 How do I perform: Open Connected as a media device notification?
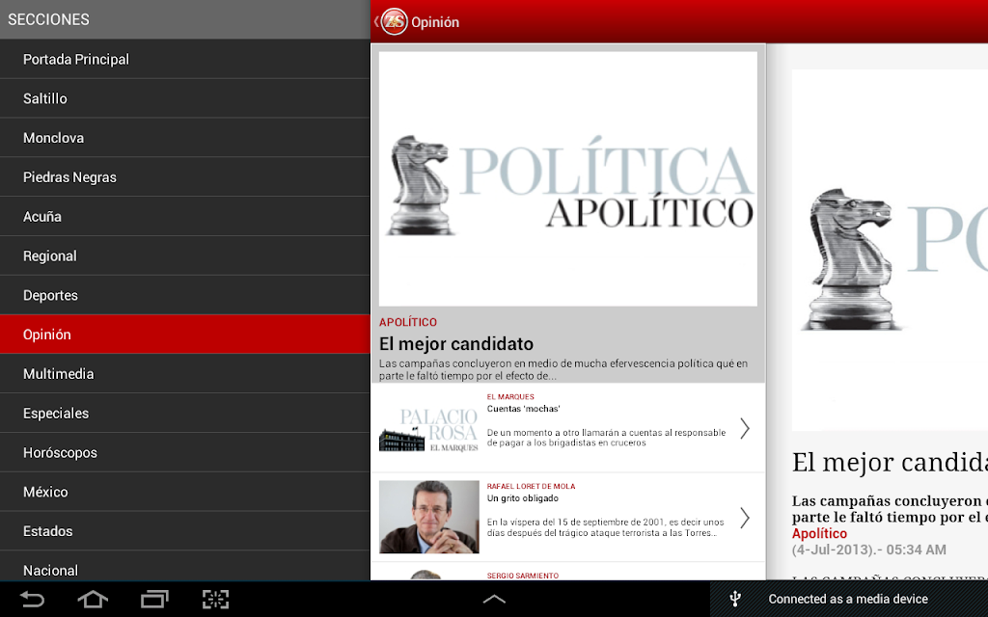[848, 599]
